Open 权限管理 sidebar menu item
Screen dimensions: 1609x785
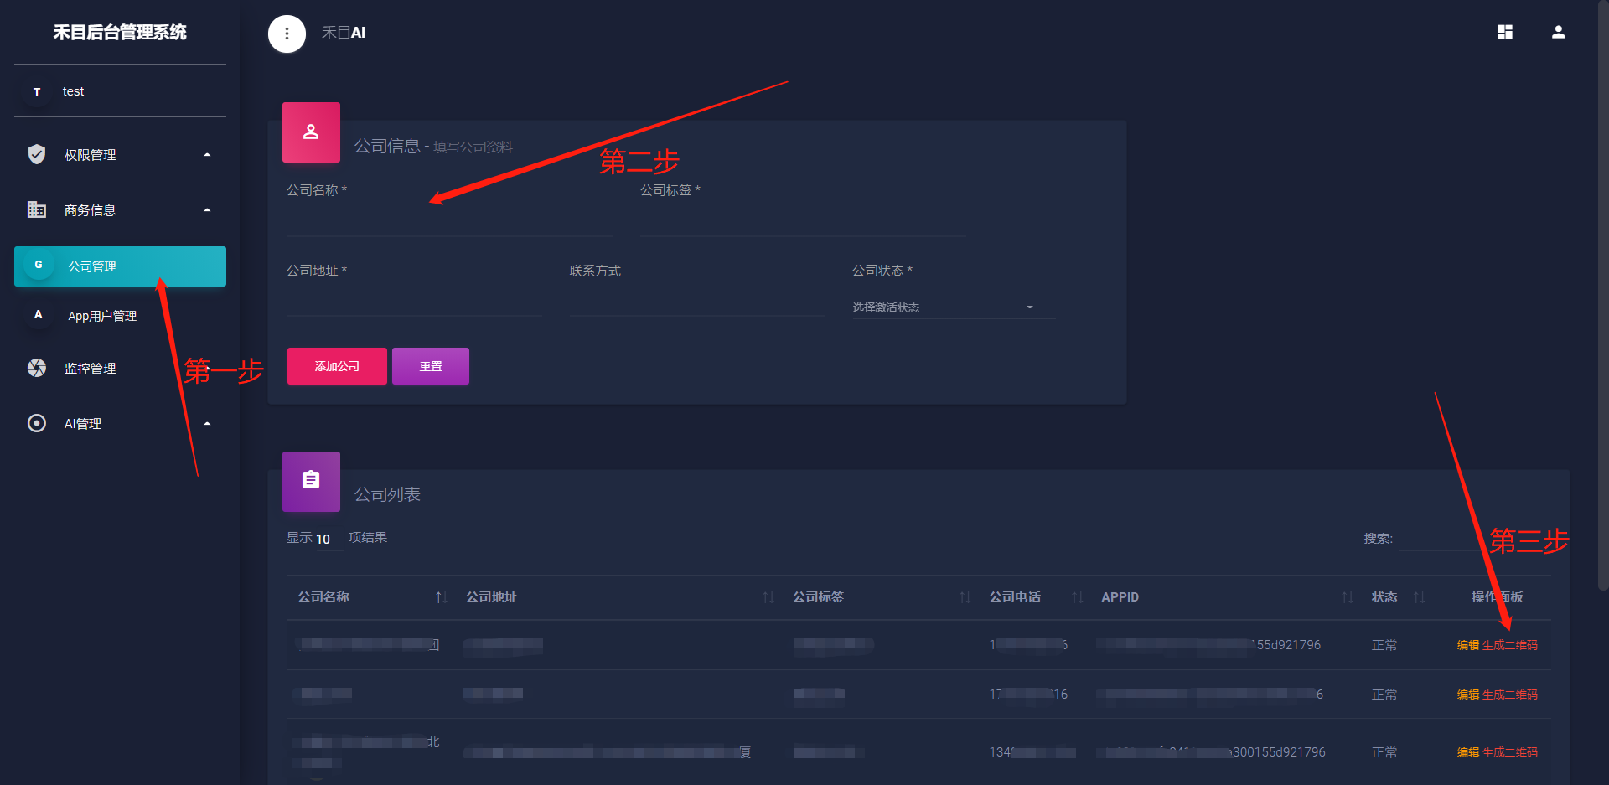click(120, 154)
